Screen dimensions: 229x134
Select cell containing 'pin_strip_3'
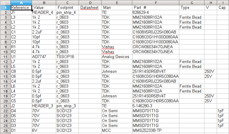pos(67,106)
